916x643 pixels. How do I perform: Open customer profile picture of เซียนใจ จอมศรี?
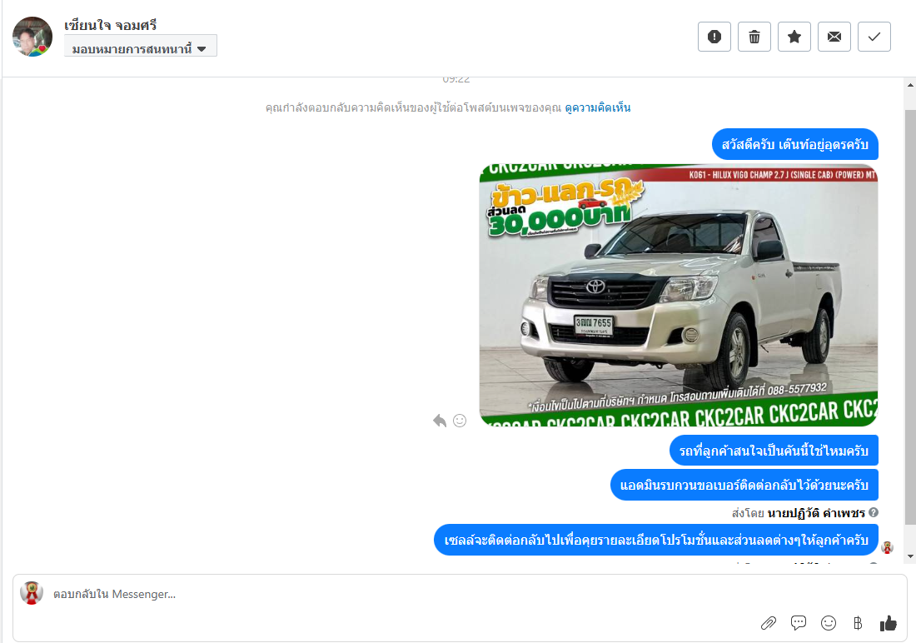32,37
